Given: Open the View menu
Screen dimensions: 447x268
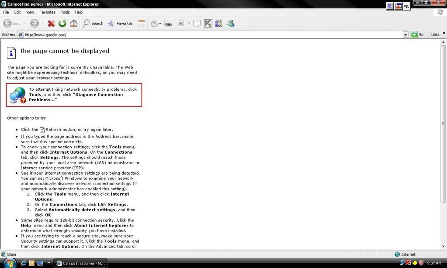Looking at the screenshot, I should [x=30, y=12].
